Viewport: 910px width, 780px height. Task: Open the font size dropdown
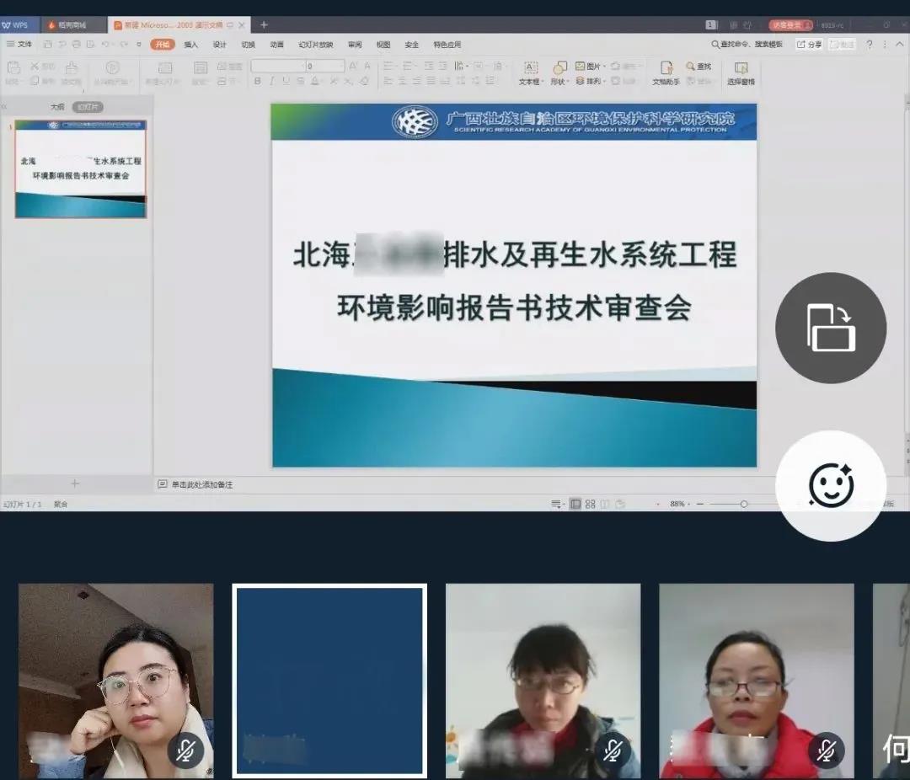[342, 65]
